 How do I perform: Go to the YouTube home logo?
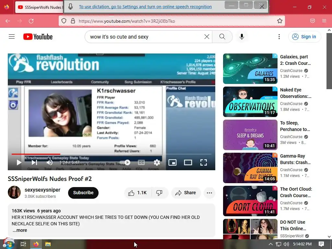click(x=38, y=37)
